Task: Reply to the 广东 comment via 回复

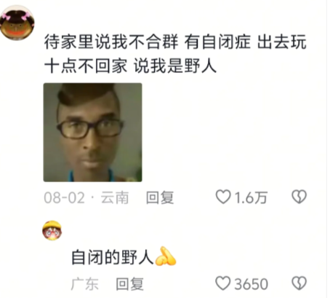Action: [x=129, y=284]
